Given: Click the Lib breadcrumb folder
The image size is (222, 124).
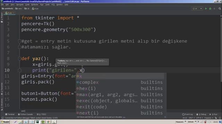Looking at the screenshot, I should (27, 9).
